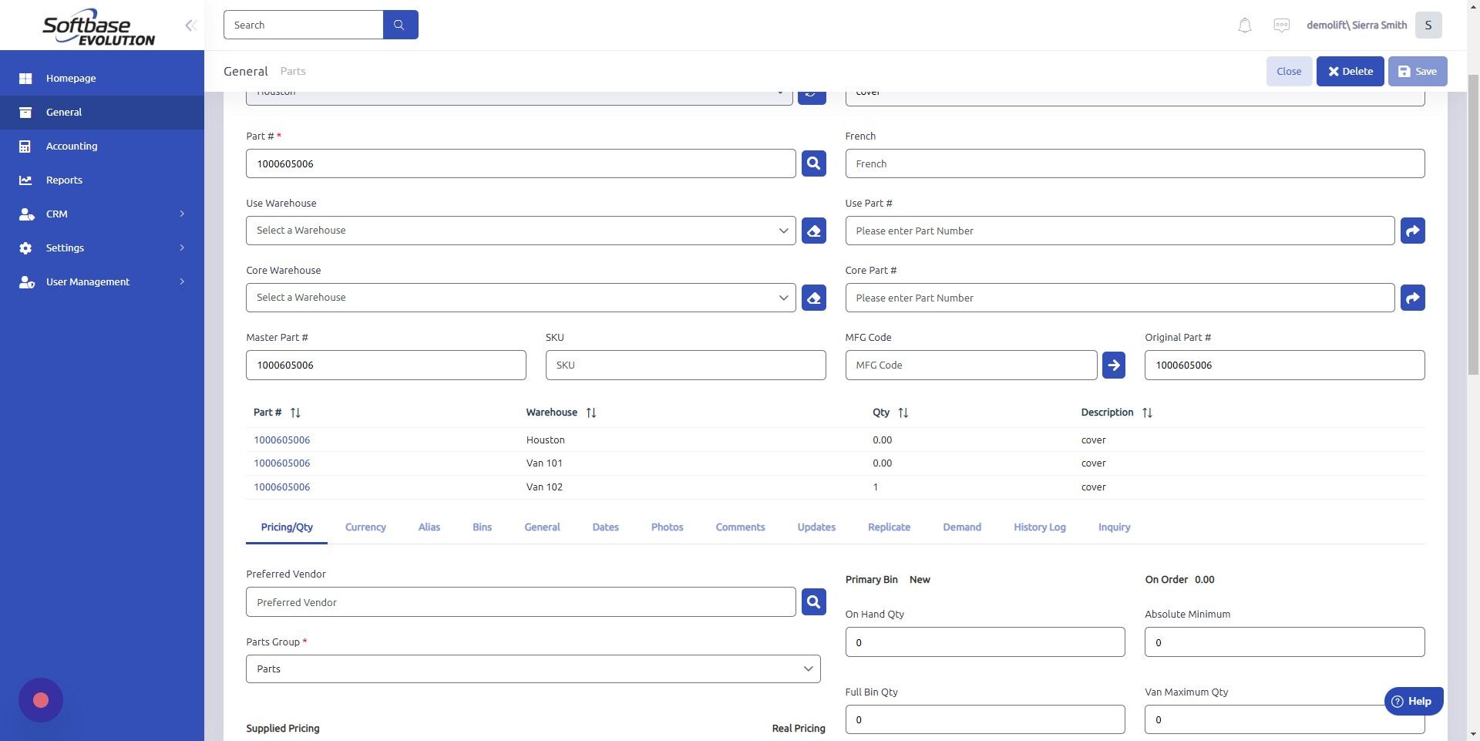
Task: Toggle the Qty column sort order
Action: pyautogui.click(x=903, y=412)
